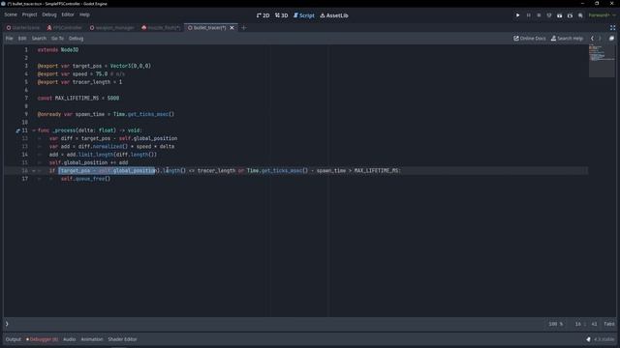The width and height of the screenshot is (620, 348).
Task: Toggle Movie Maker mode icon
Action: coord(580,15)
